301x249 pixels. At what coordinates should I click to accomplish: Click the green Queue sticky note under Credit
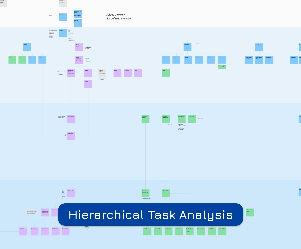(x=166, y=73)
